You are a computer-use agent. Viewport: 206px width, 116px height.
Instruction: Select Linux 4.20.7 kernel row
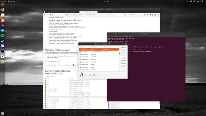tap(99, 70)
